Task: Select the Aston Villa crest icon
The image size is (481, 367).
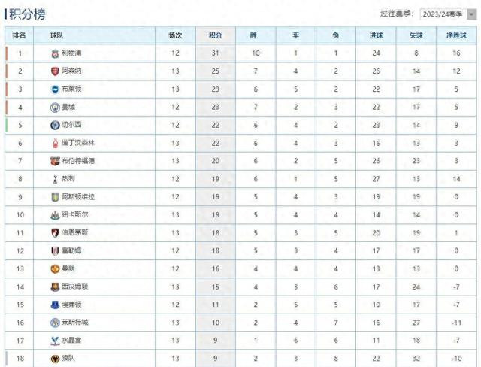Action: pos(55,197)
